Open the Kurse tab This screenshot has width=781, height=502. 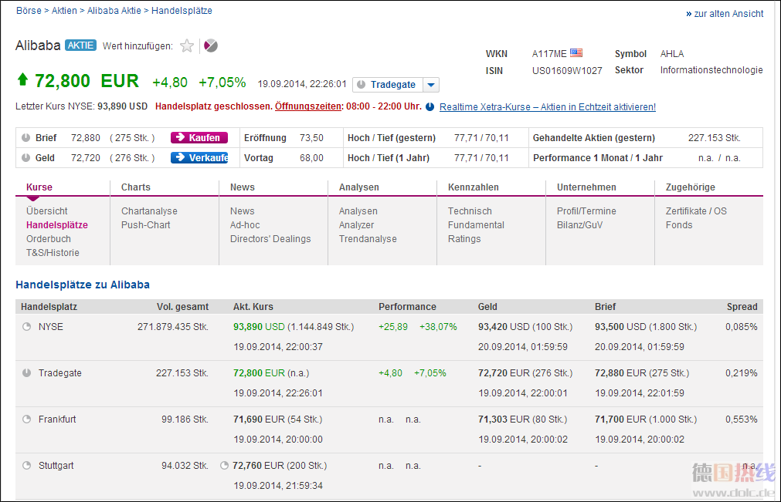pos(39,187)
